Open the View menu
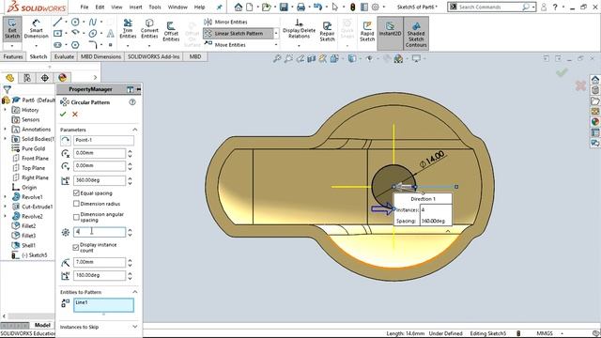Viewport: 601px width, 338px height. point(116,7)
